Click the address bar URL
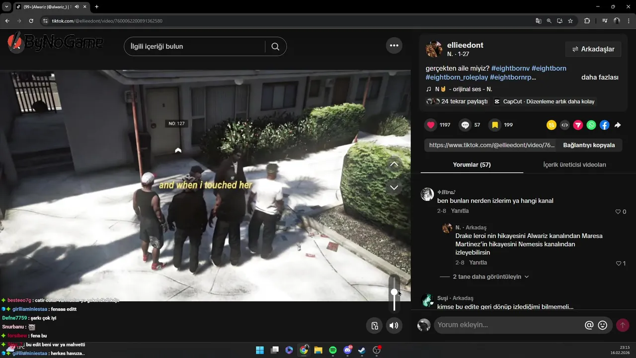The height and width of the screenshot is (358, 636). point(107,21)
